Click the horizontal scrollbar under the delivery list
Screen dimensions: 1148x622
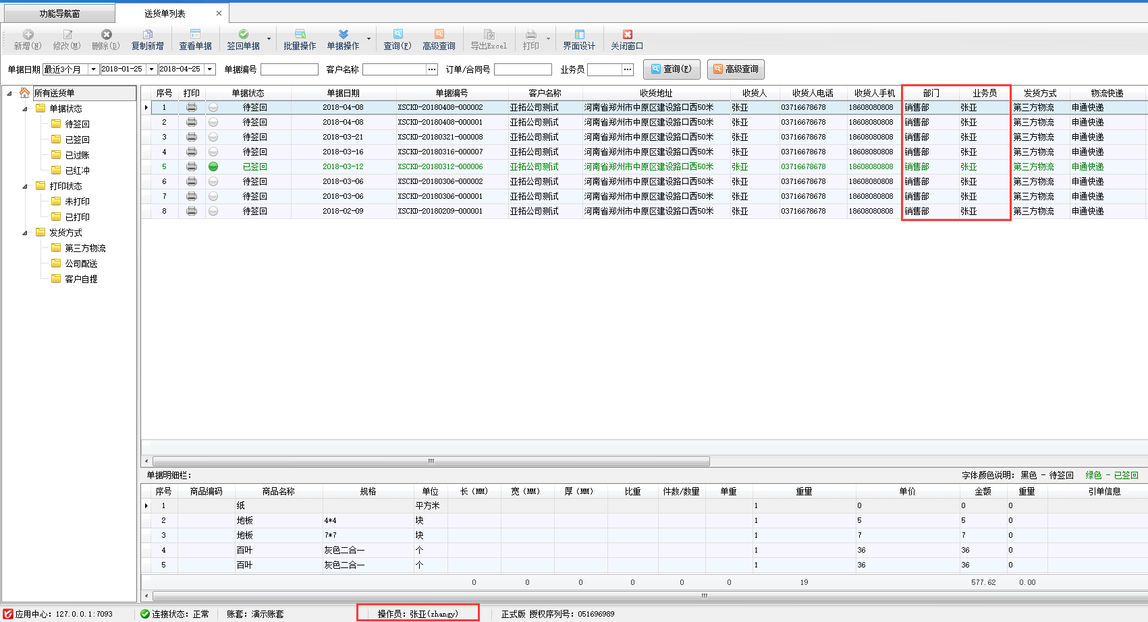pyautogui.click(x=431, y=462)
